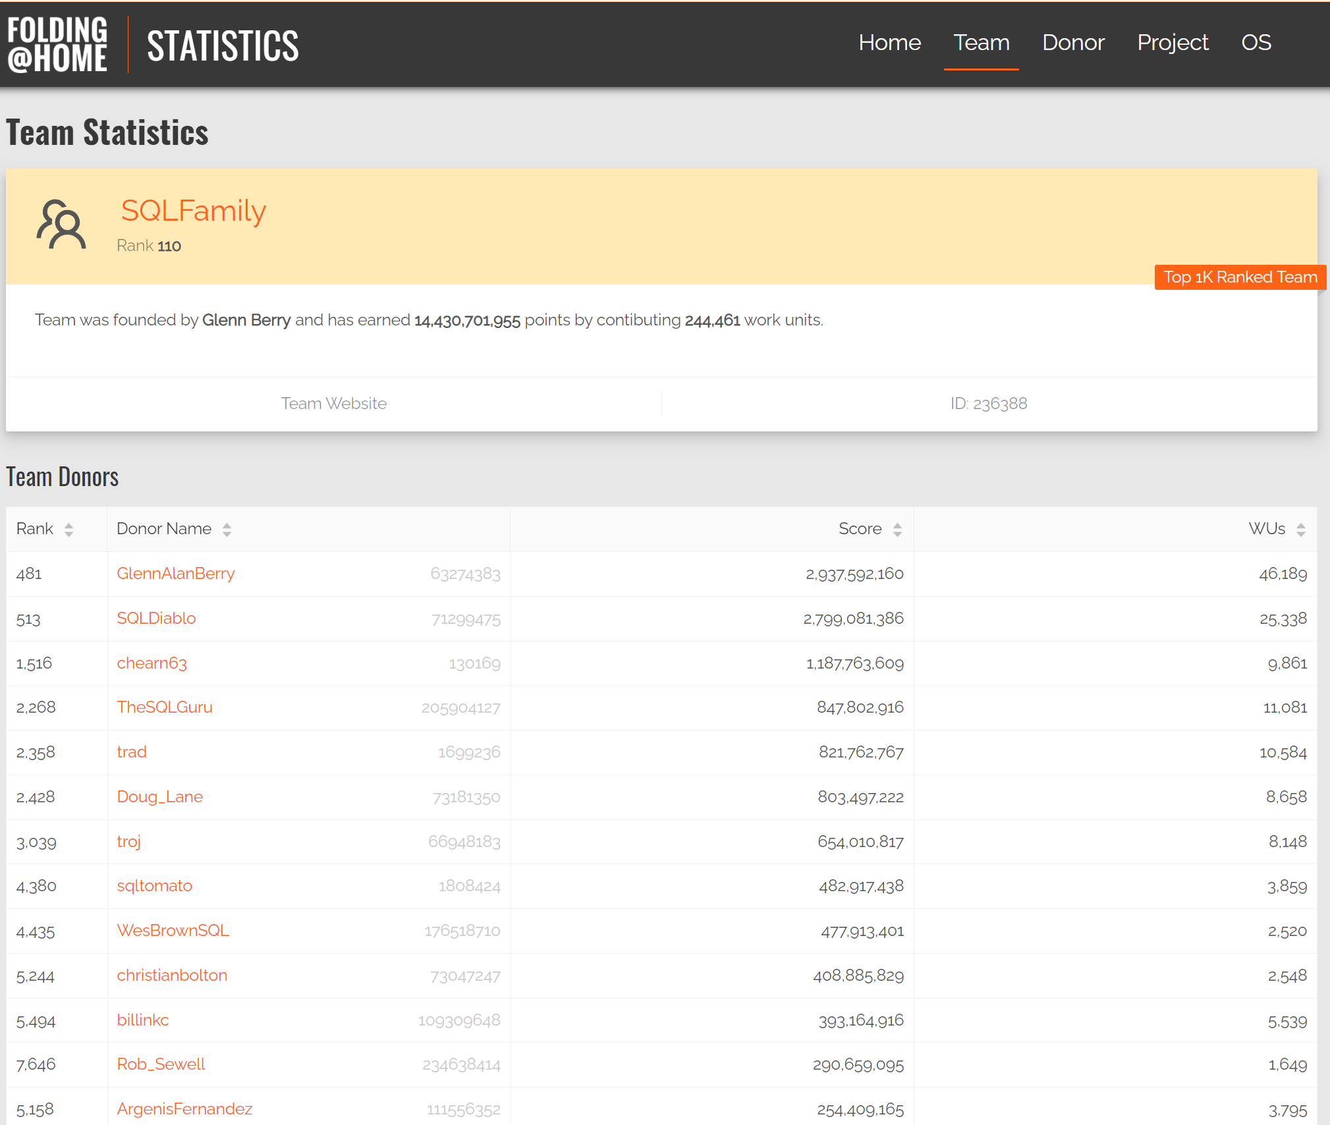Go to the Project statistics page
The width and height of the screenshot is (1330, 1125).
(x=1173, y=43)
